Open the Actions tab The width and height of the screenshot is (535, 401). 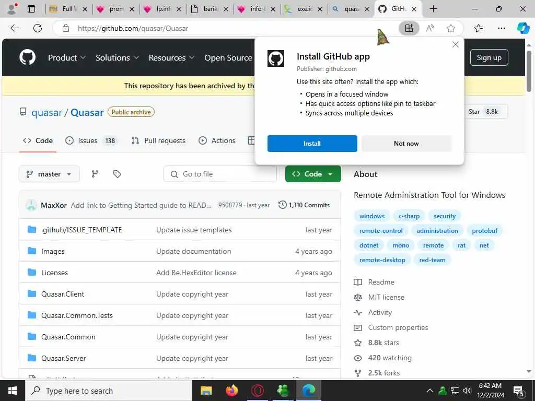click(x=217, y=140)
